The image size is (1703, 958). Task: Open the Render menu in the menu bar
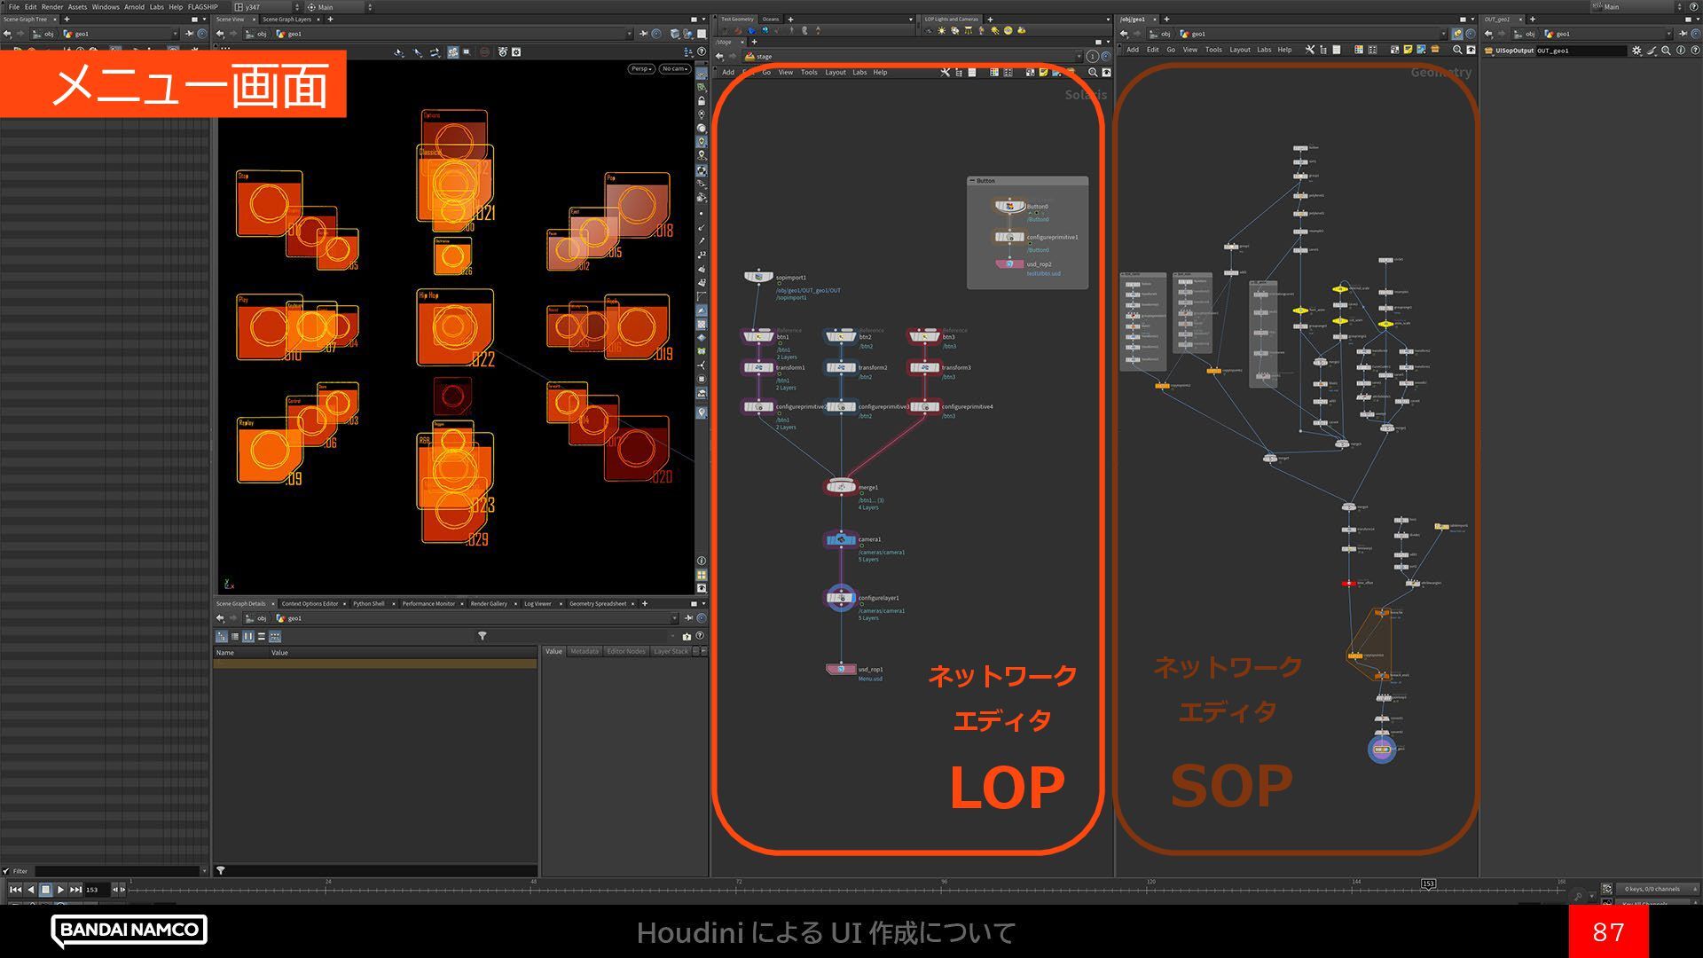tap(52, 7)
